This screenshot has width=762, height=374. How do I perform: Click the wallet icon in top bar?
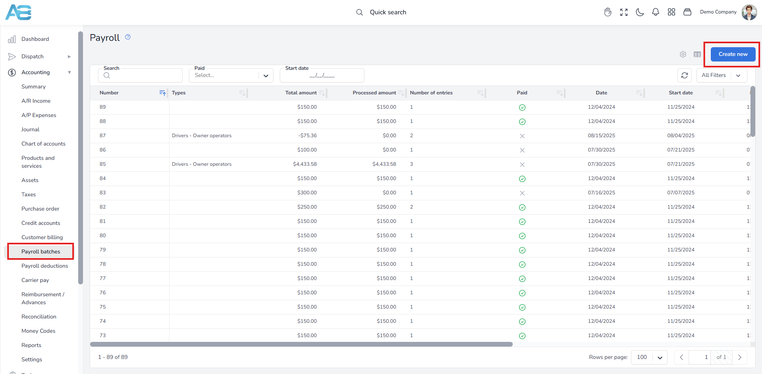[x=687, y=12]
